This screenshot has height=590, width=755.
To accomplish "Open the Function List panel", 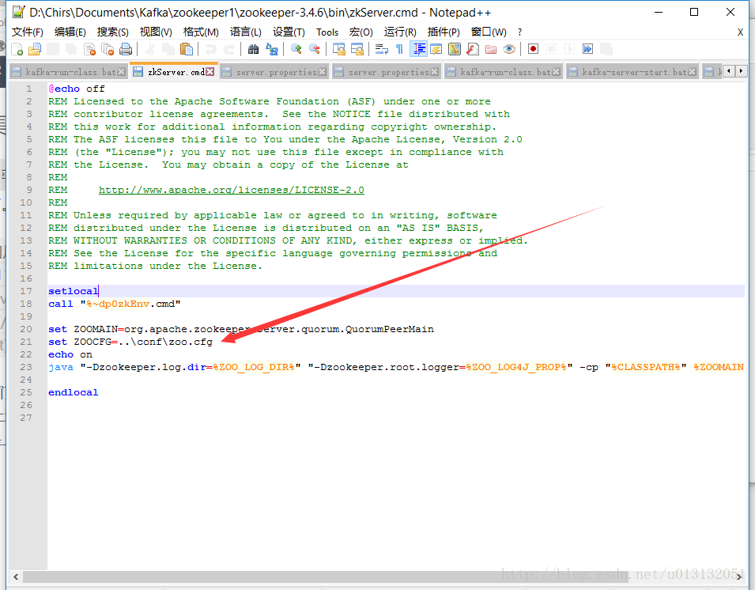I will (x=473, y=49).
